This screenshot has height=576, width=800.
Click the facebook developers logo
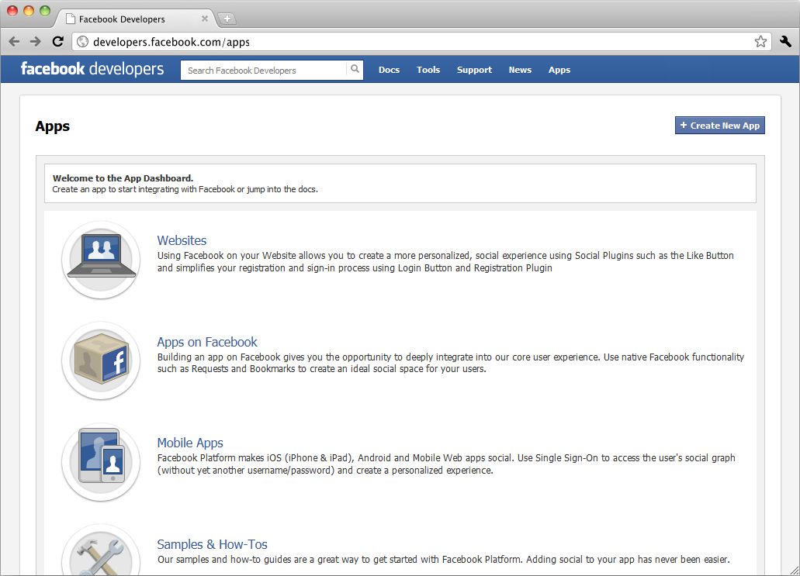[92, 69]
